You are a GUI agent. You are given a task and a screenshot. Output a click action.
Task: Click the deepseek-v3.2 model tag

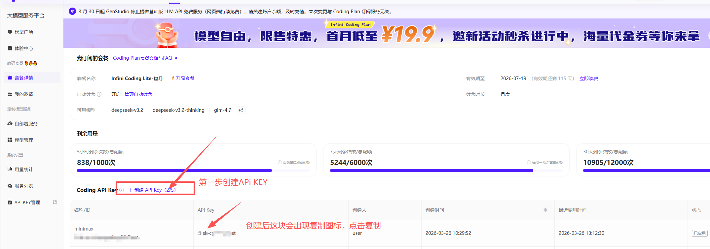click(x=127, y=110)
